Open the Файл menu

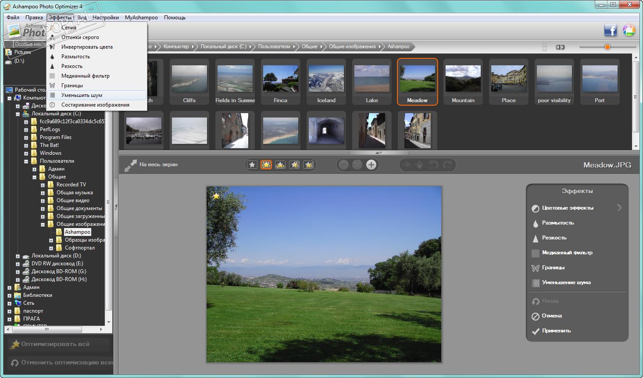[x=13, y=18]
